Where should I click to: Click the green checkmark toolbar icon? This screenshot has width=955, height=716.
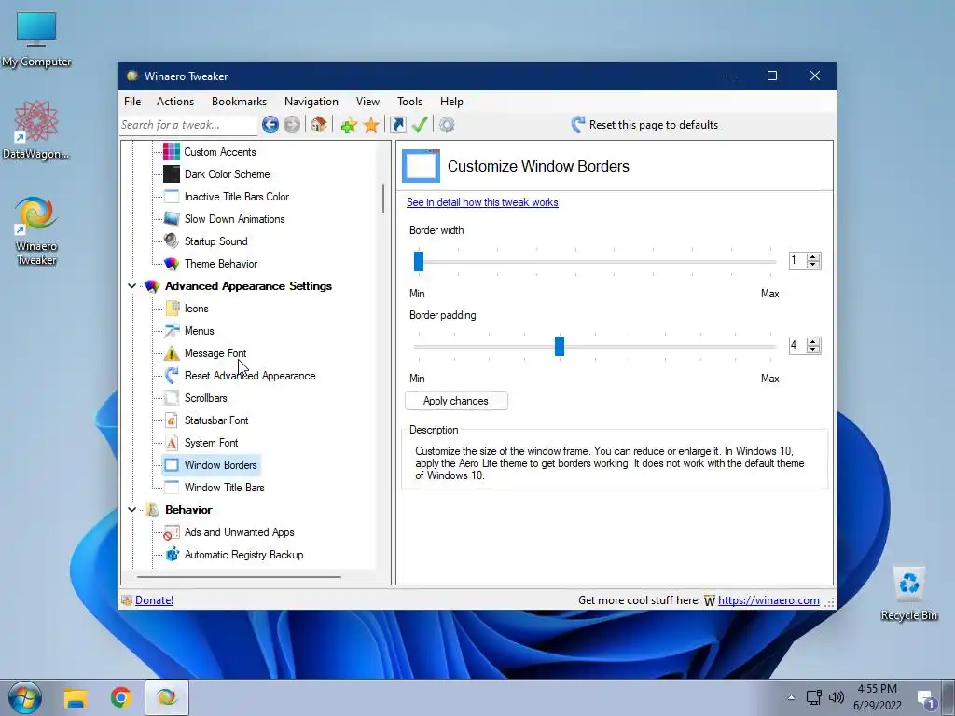[421, 125]
